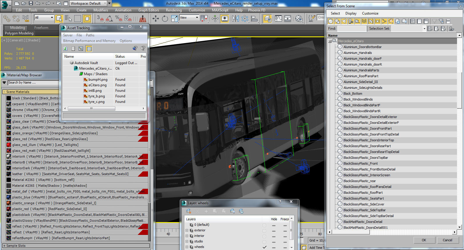Open the Material Editor icon

299,19
